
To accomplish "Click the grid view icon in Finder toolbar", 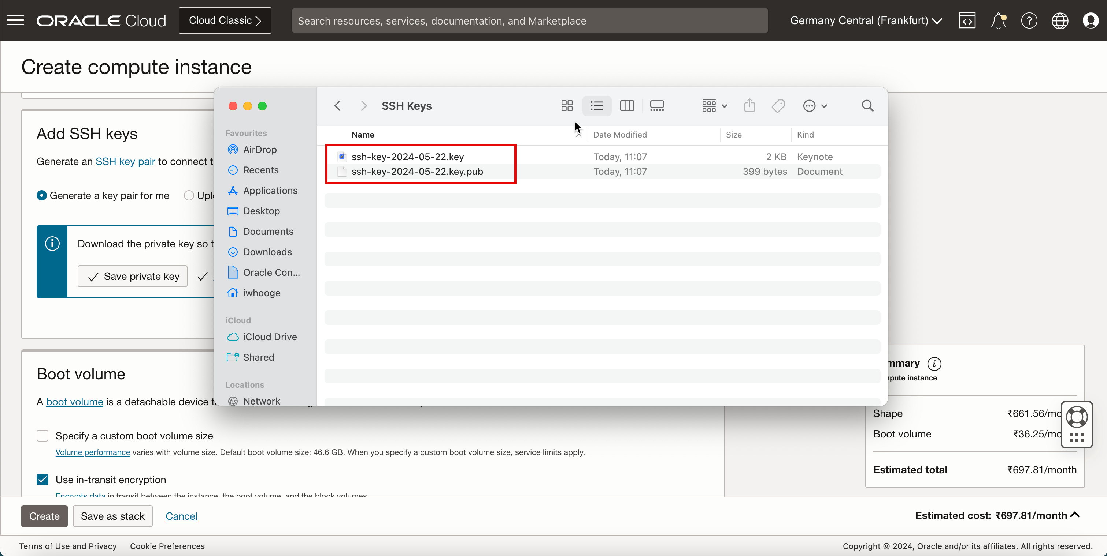I will (x=567, y=106).
